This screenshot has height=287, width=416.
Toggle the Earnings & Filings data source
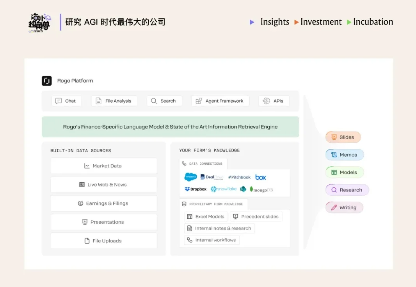pos(103,203)
